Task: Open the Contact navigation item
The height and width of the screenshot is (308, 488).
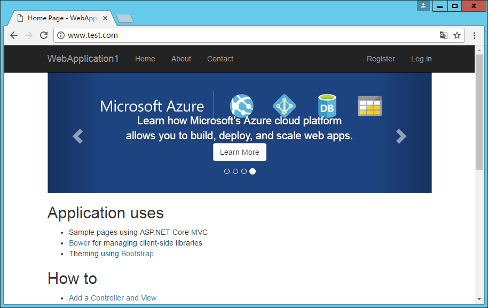Action: [220, 59]
